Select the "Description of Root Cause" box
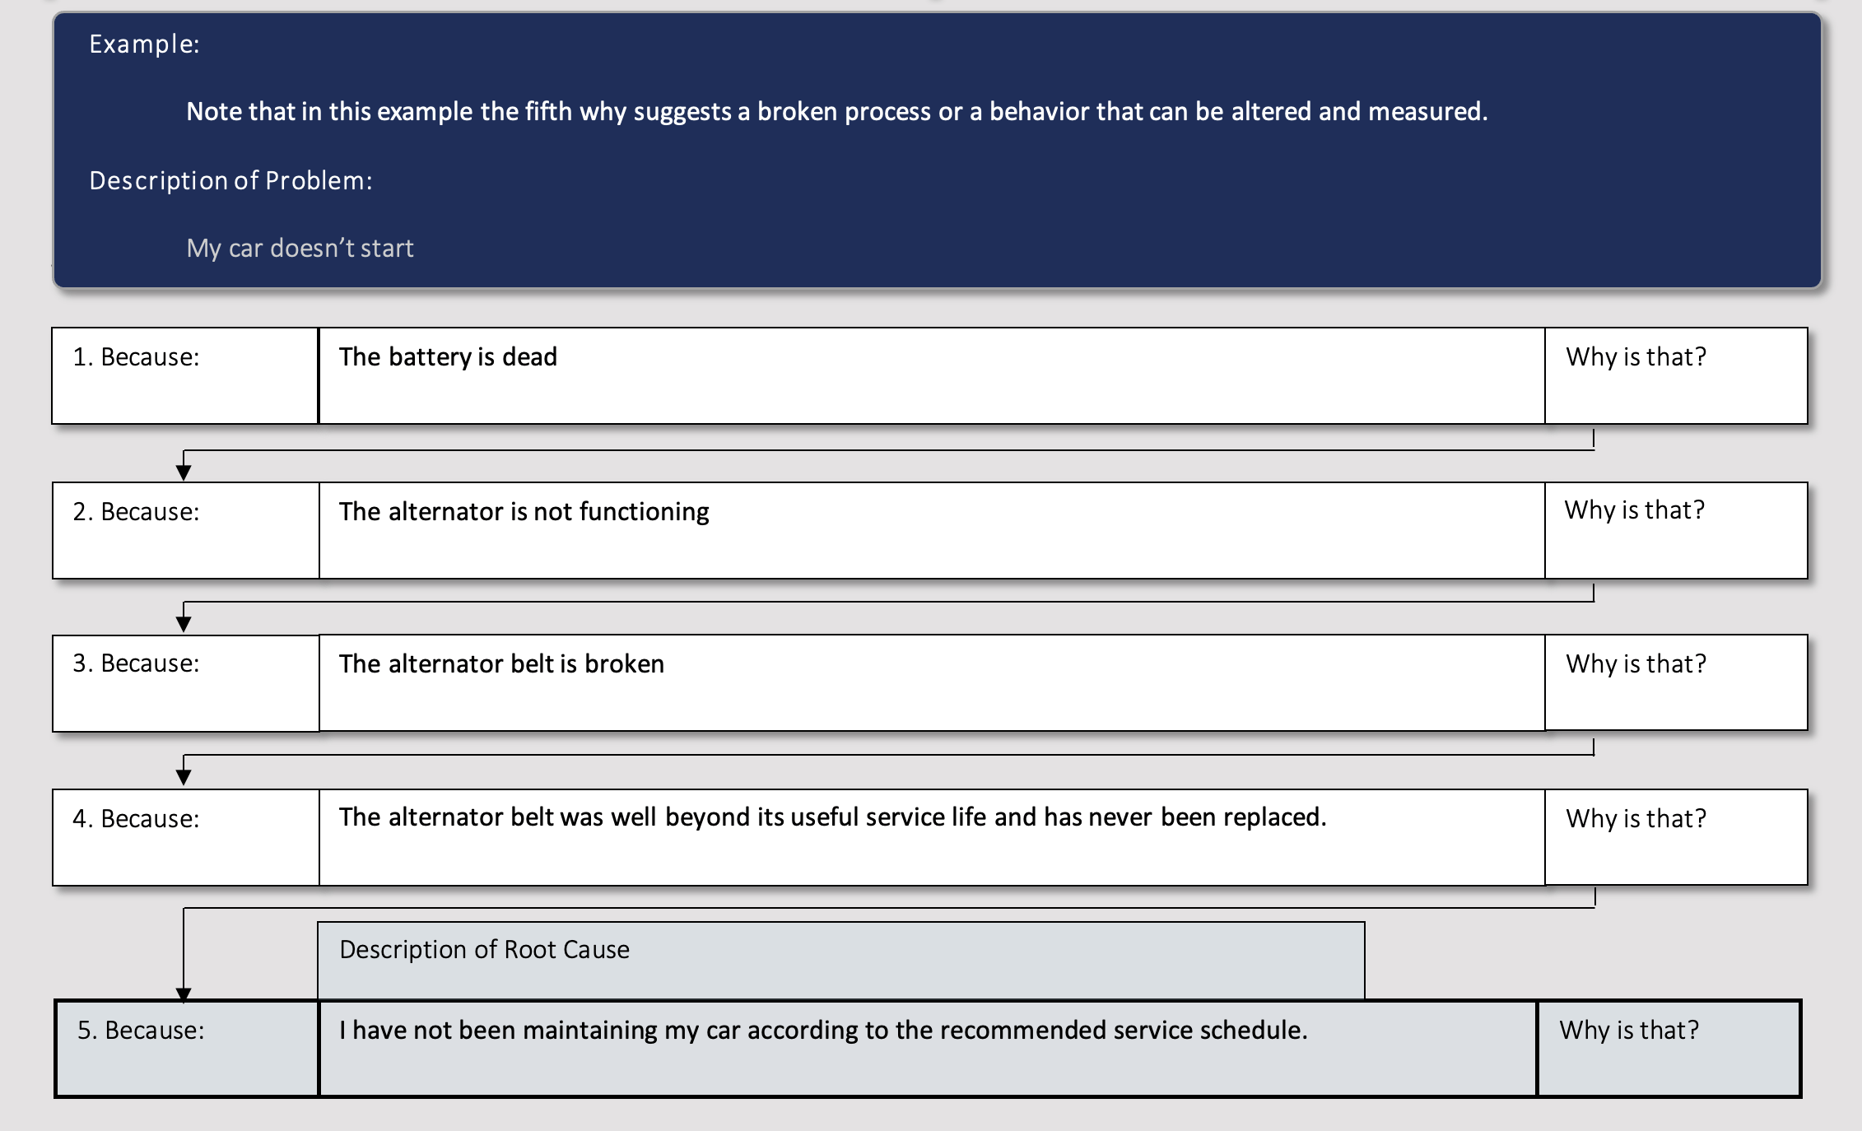Screen dimensions: 1862x1131 pyautogui.click(x=840, y=960)
